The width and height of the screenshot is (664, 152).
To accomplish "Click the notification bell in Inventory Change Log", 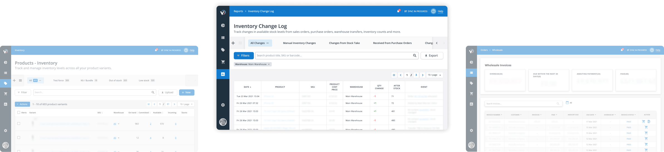I will coord(399,11).
